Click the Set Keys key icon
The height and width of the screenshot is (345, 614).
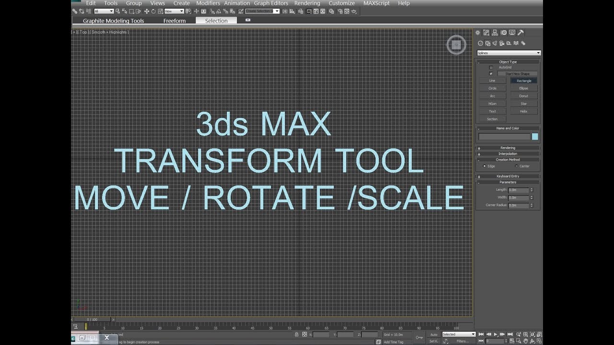coord(419,337)
